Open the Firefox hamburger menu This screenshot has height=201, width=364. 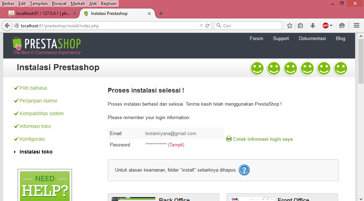356,26
